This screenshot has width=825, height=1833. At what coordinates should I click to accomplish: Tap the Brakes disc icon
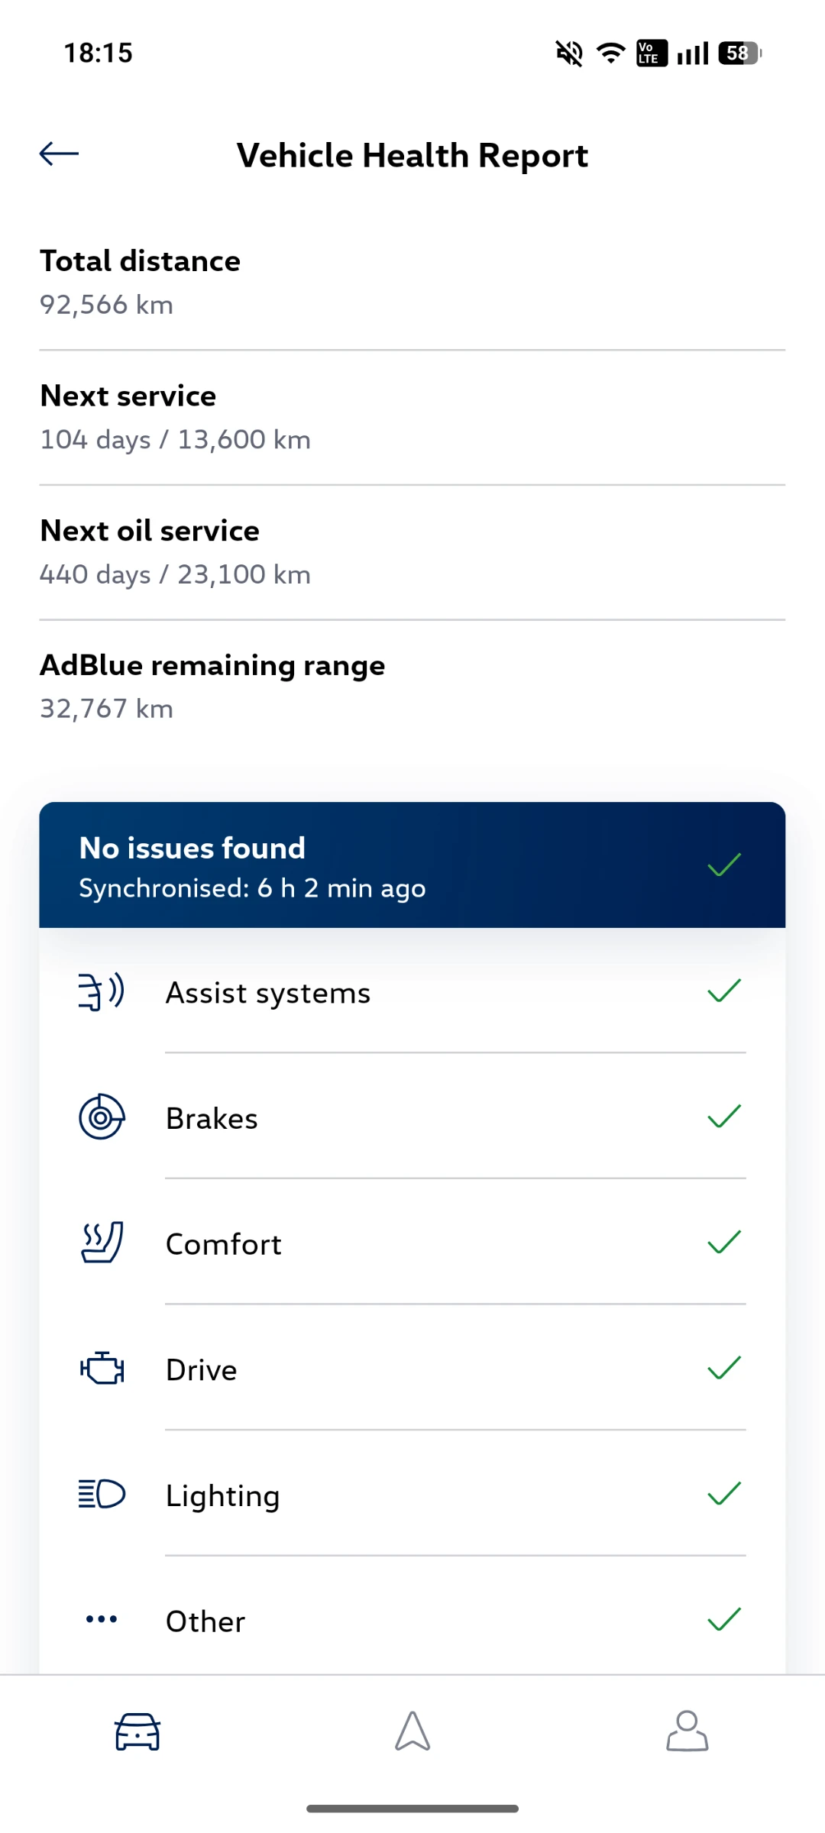tap(102, 1117)
